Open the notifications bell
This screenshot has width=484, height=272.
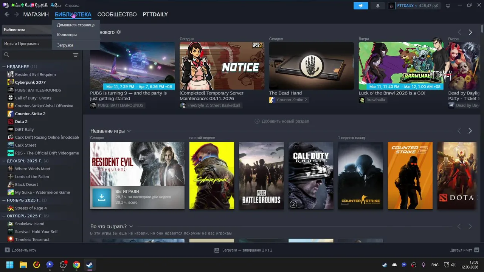[x=377, y=6]
